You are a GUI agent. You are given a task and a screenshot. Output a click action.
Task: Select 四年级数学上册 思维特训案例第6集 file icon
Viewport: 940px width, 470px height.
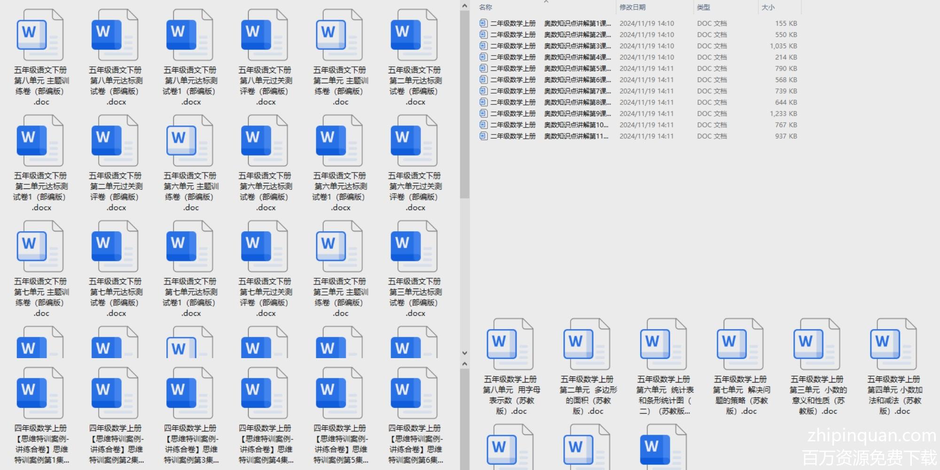(414, 394)
